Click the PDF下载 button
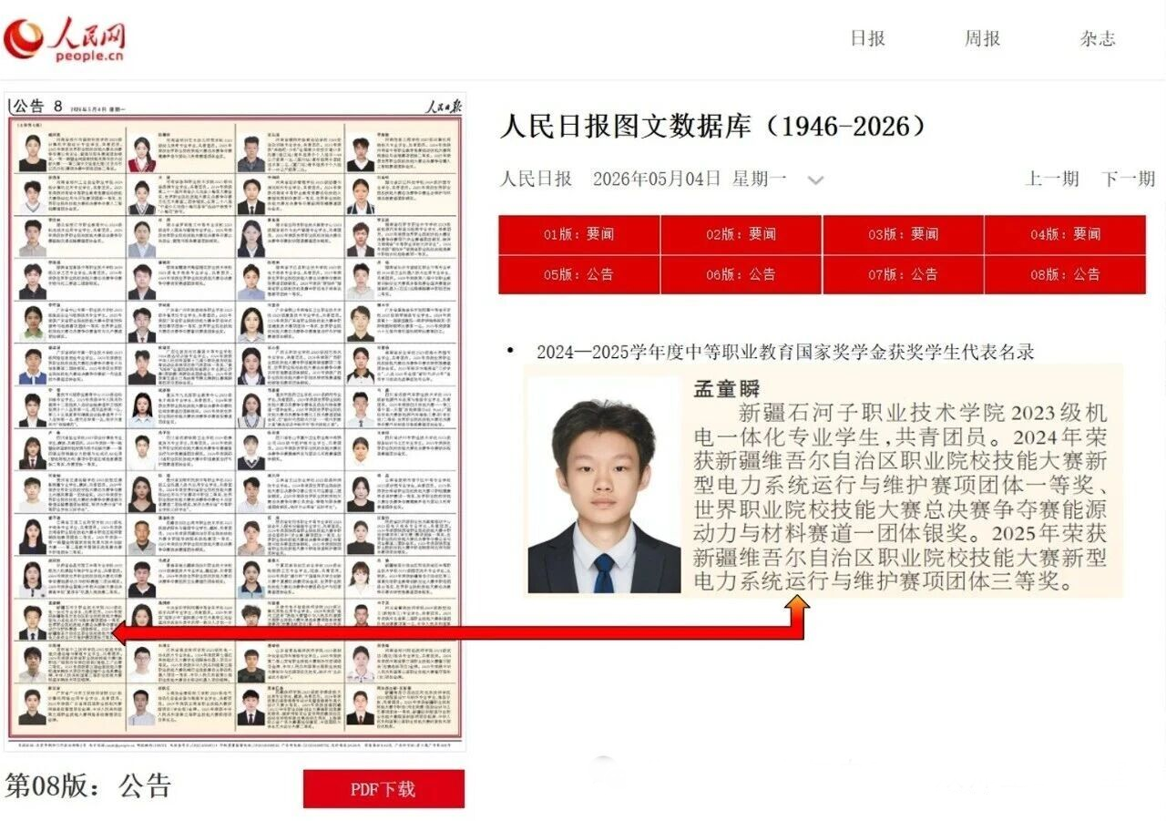This screenshot has height=821, width=1166. tap(384, 789)
